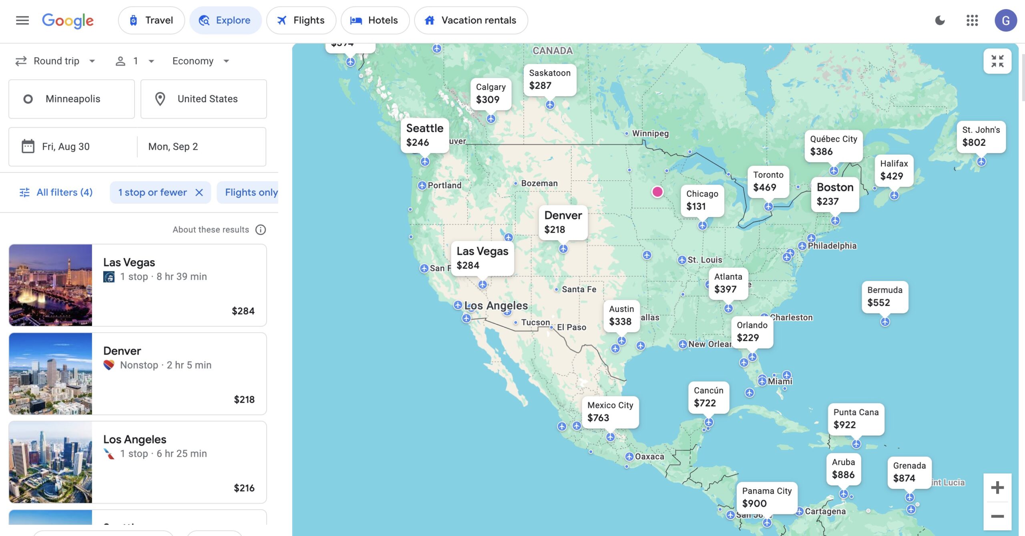This screenshot has width=1025, height=536.
Task: Open the Google apps grid
Action: pos(972,20)
